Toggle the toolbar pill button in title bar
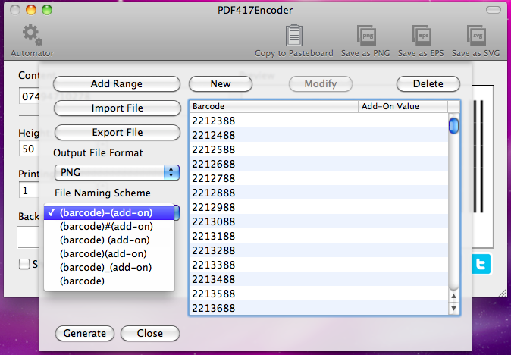This screenshot has width=511, height=355. pyautogui.click(x=493, y=10)
